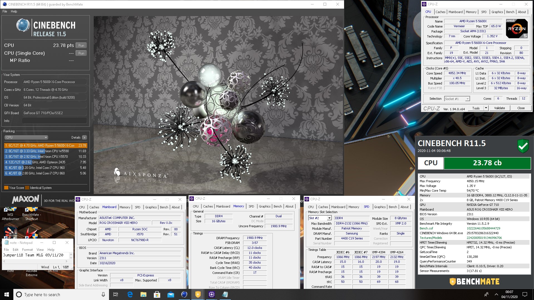Viewport: 534px width, 300px height.
Task: Select SPD tab in Mainboard CPU-Z window
Action: point(138,207)
